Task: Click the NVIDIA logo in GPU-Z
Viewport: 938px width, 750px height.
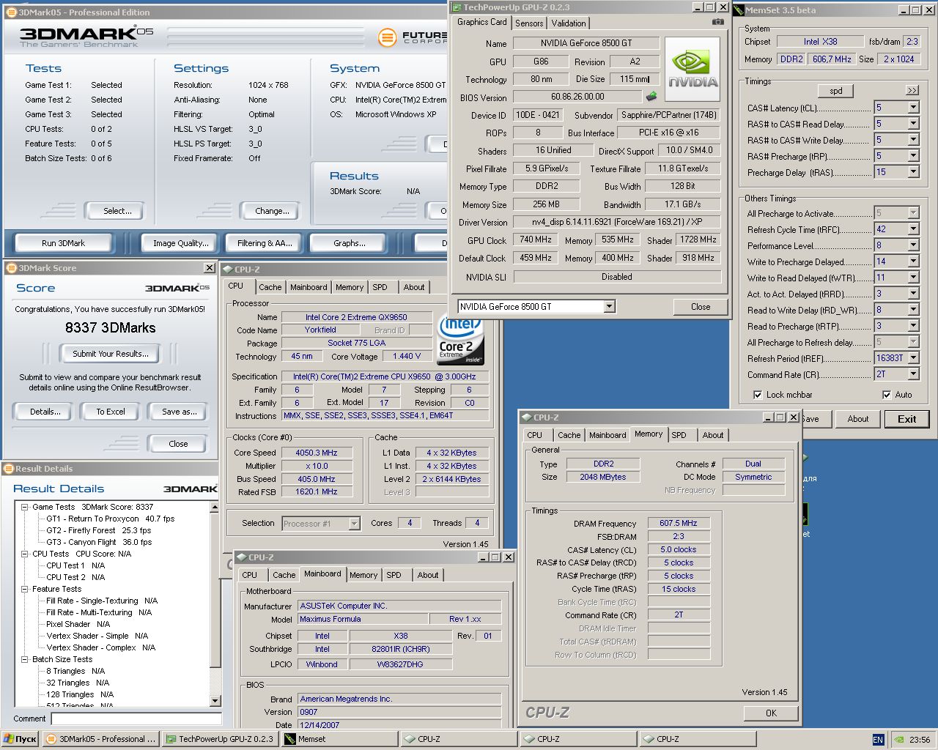Action: pyautogui.click(x=693, y=69)
